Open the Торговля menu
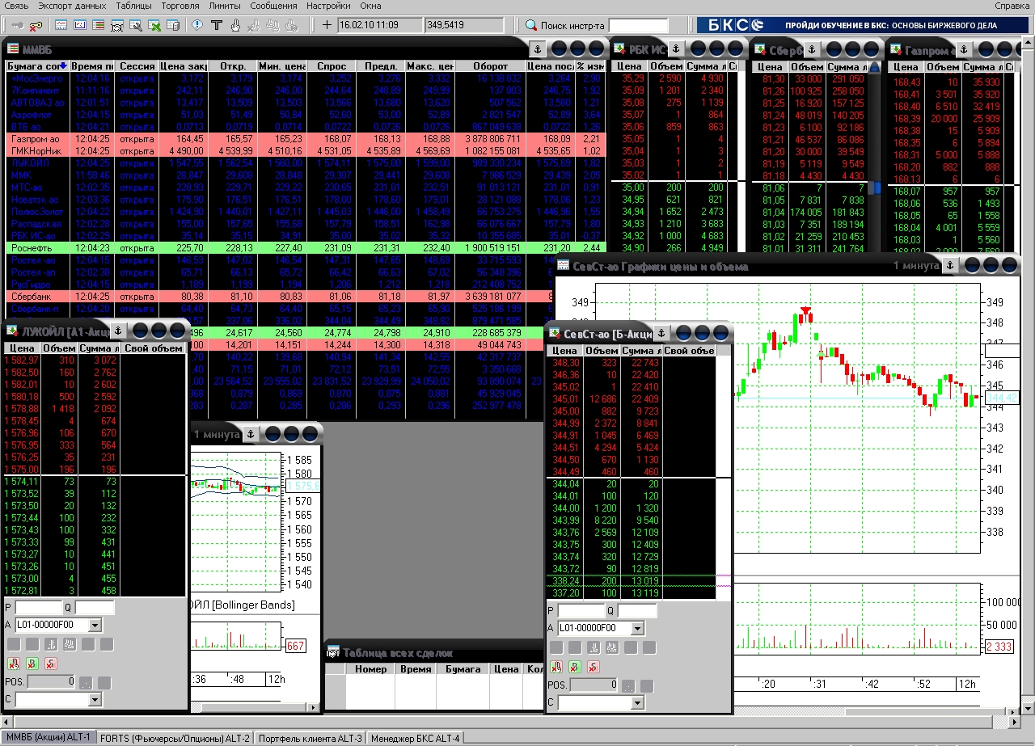This screenshot has width=1035, height=746. pos(180,6)
